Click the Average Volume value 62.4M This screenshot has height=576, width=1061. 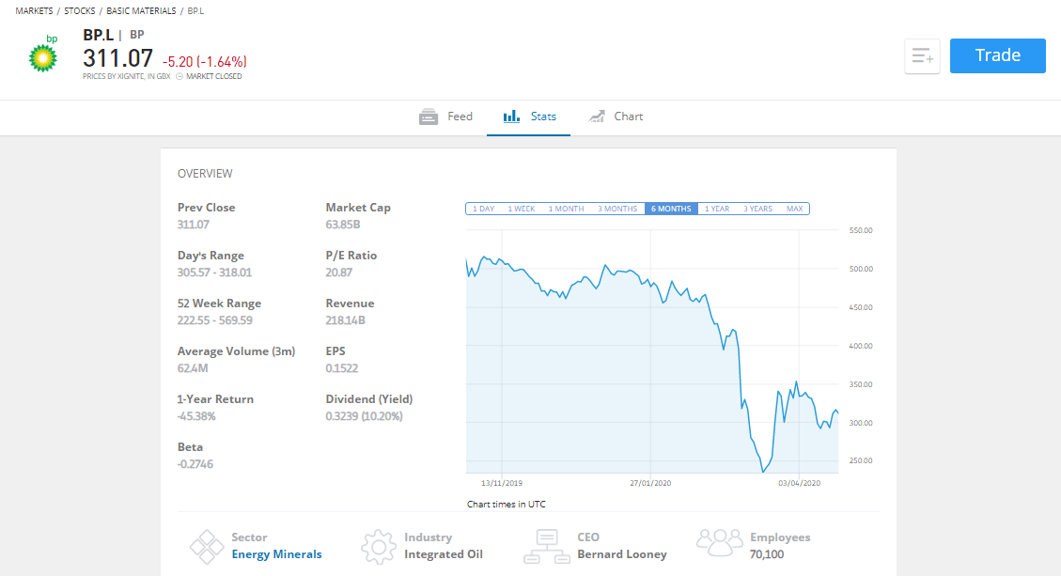[x=193, y=369]
